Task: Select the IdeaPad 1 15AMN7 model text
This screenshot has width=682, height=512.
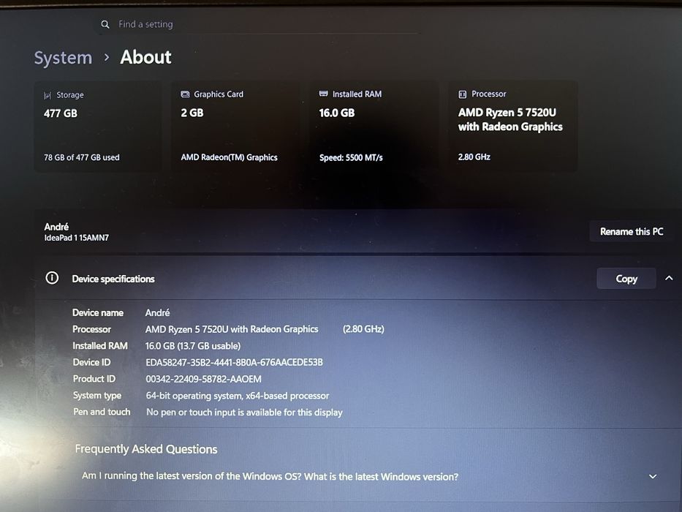Action: 77,238
